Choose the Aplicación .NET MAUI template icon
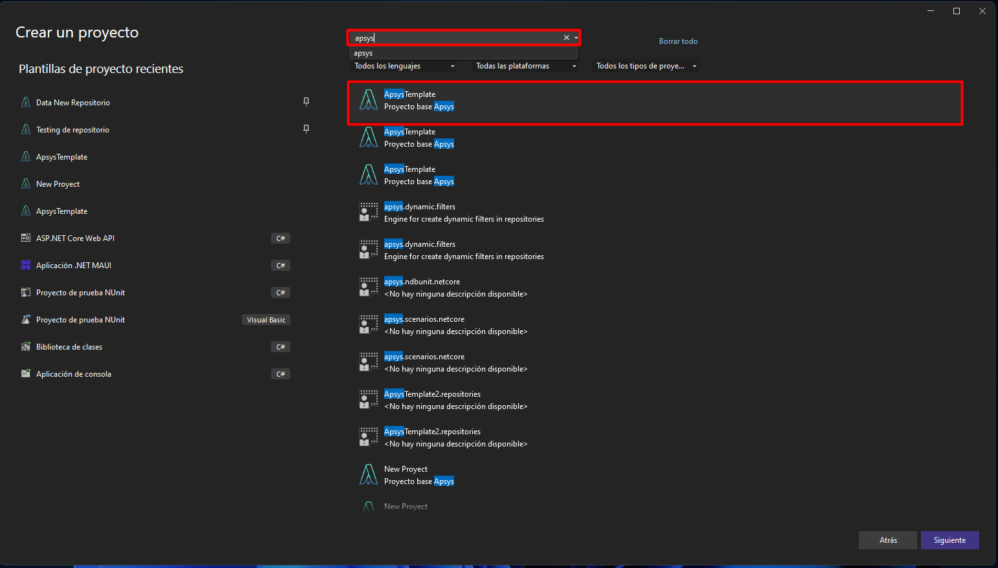This screenshot has width=998, height=568. coord(26,266)
